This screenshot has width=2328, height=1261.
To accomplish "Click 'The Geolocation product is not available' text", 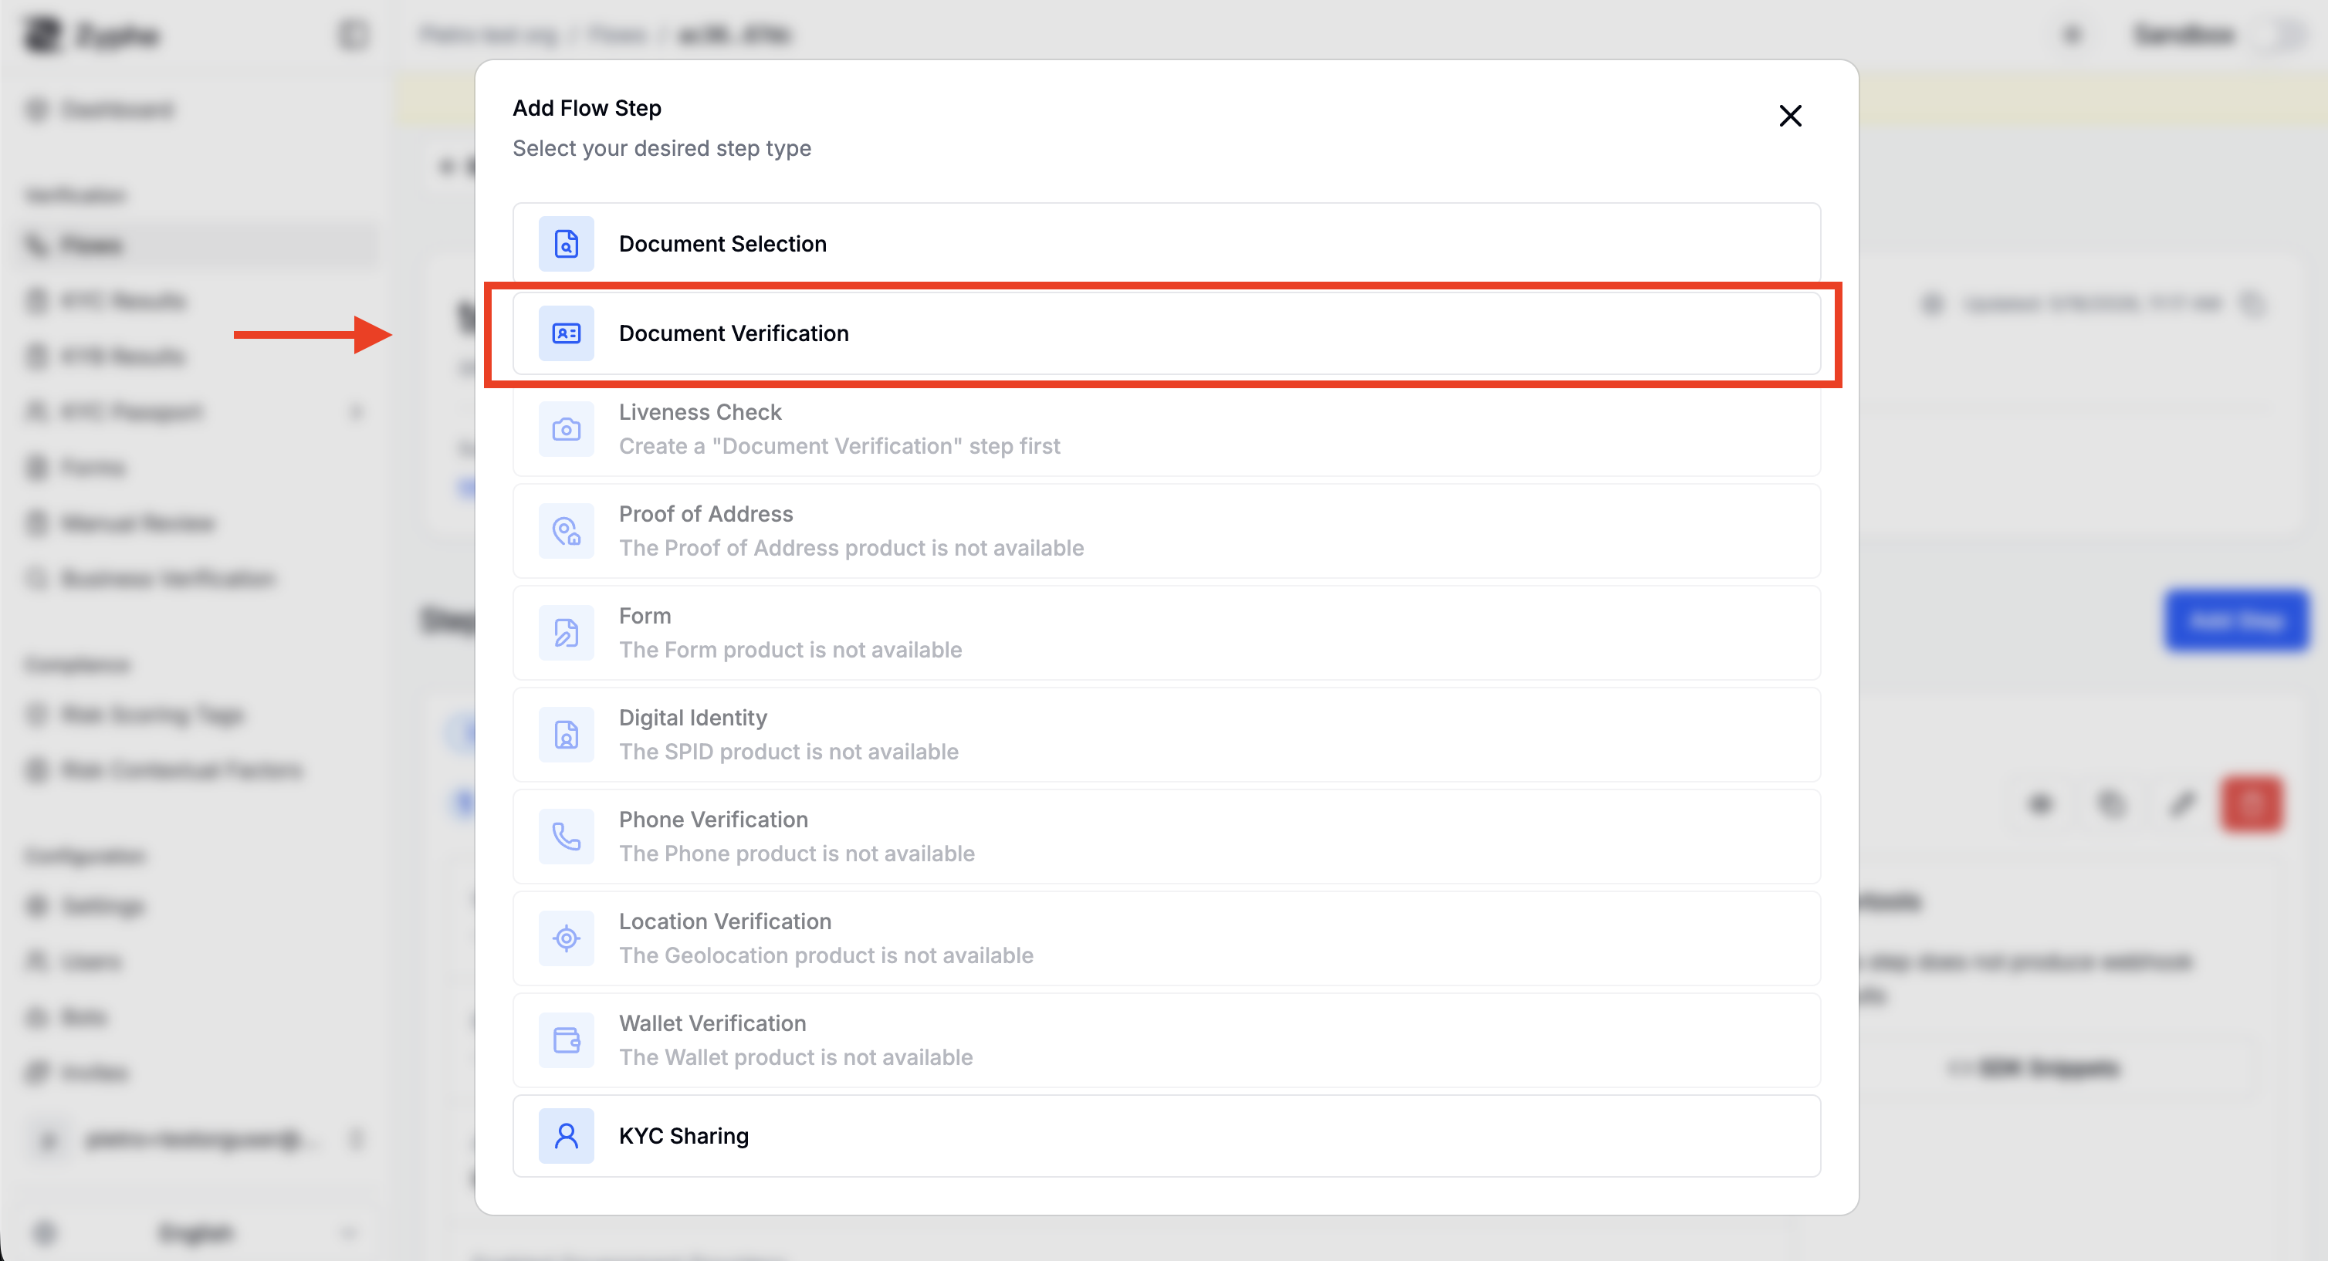I will (826, 955).
